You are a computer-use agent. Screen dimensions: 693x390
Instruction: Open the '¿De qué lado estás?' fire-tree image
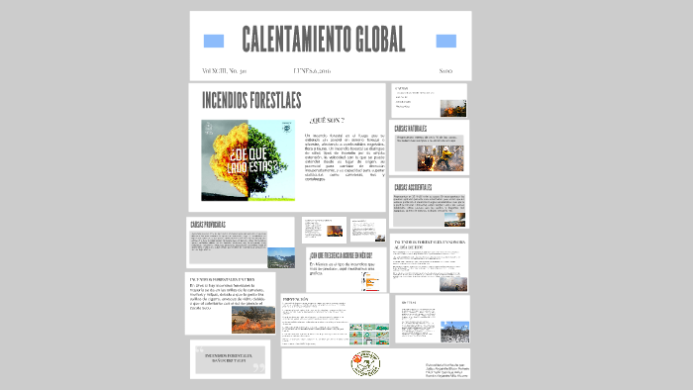point(247,160)
